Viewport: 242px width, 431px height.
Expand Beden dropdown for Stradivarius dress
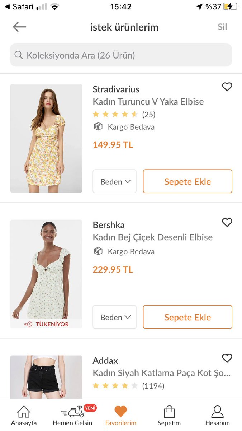115,181
